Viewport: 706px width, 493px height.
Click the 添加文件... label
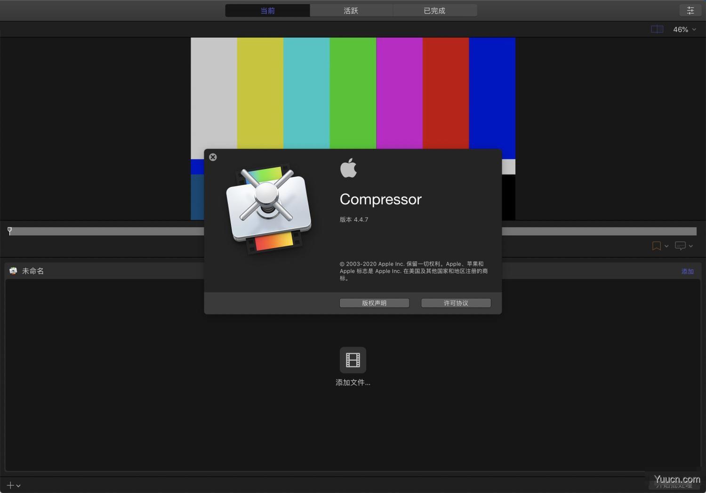[353, 382]
